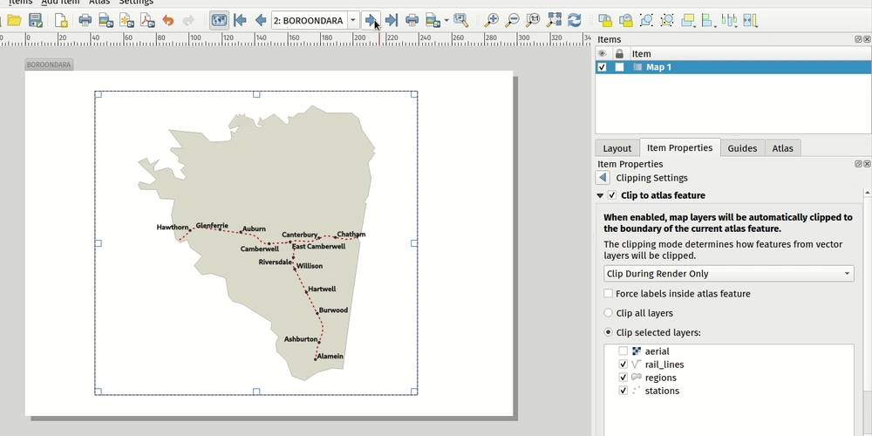The width and height of the screenshot is (872, 436).
Task: Select Clip selected layers radio
Action: [x=609, y=332]
